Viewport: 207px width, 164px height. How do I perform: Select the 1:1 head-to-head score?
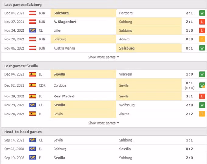189,140
